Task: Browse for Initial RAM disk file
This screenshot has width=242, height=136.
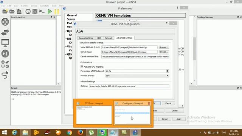Action: [x=164, y=47]
